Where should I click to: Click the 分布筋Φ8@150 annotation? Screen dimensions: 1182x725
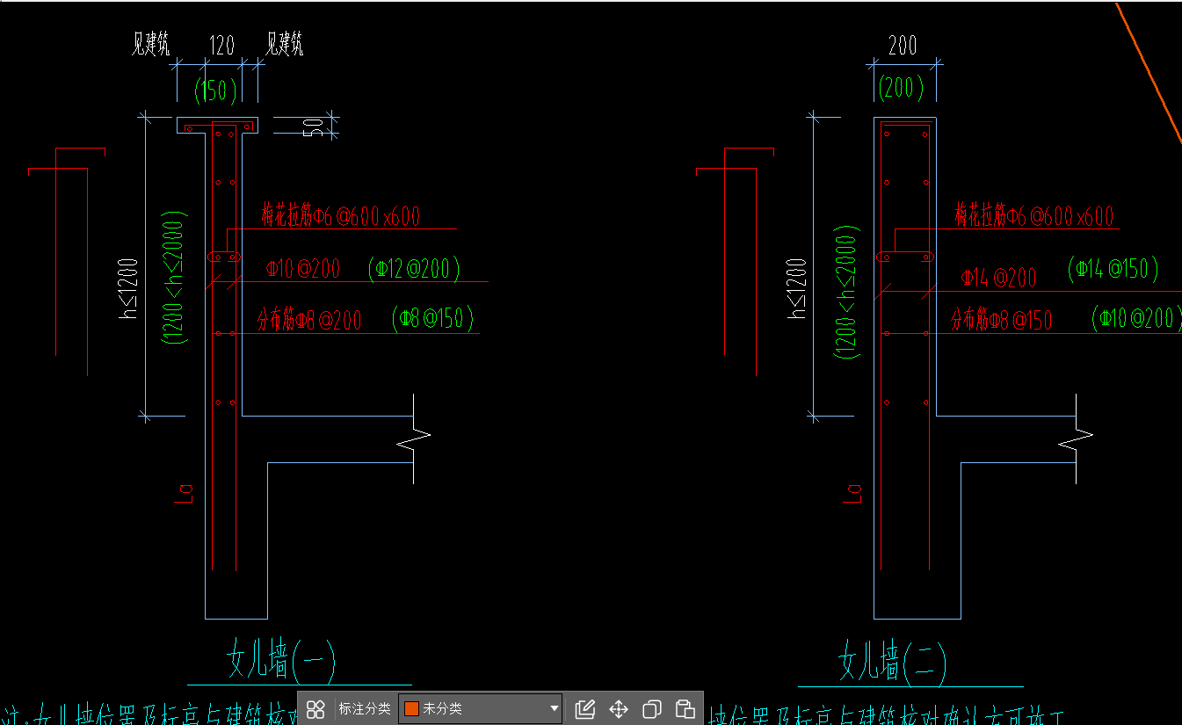click(1001, 321)
